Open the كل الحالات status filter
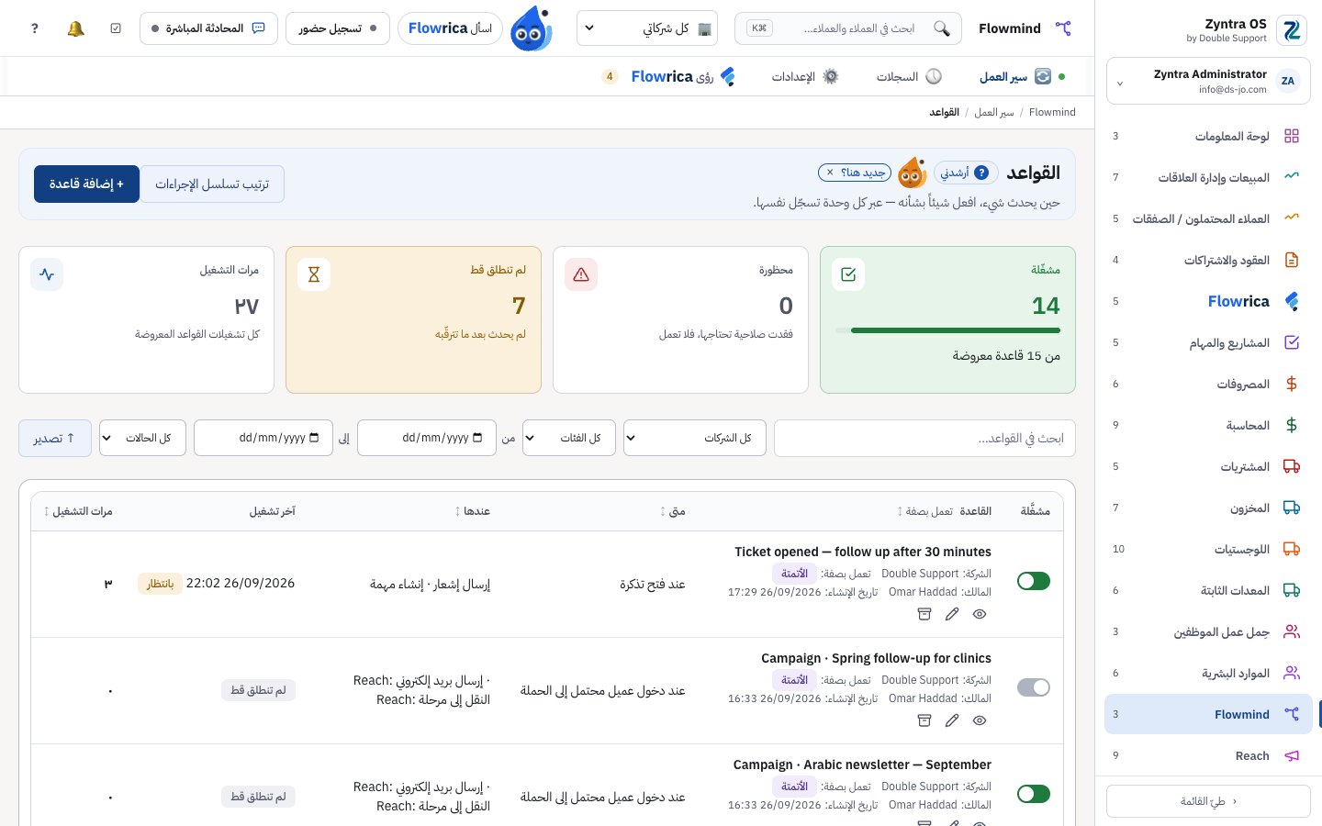Viewport: 1322px width, 826px height. coord(142,438)
